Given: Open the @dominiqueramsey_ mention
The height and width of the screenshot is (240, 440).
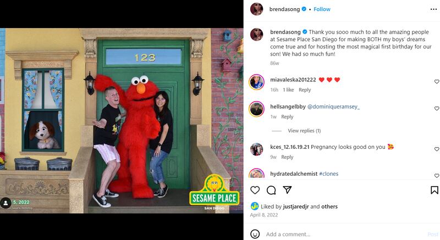Looking at the screenshot, I should (x=334, y=107).
